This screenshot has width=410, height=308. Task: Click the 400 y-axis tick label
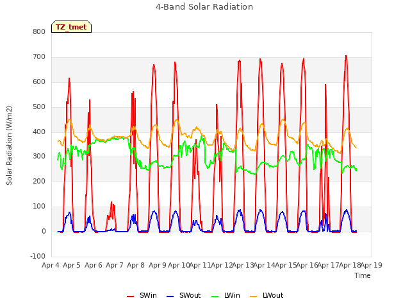pos(39,132)
